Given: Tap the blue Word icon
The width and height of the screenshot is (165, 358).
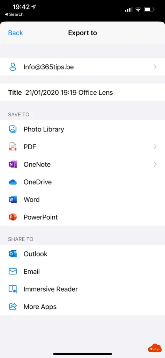Looking at the screenshot, I should pos(13,200).
